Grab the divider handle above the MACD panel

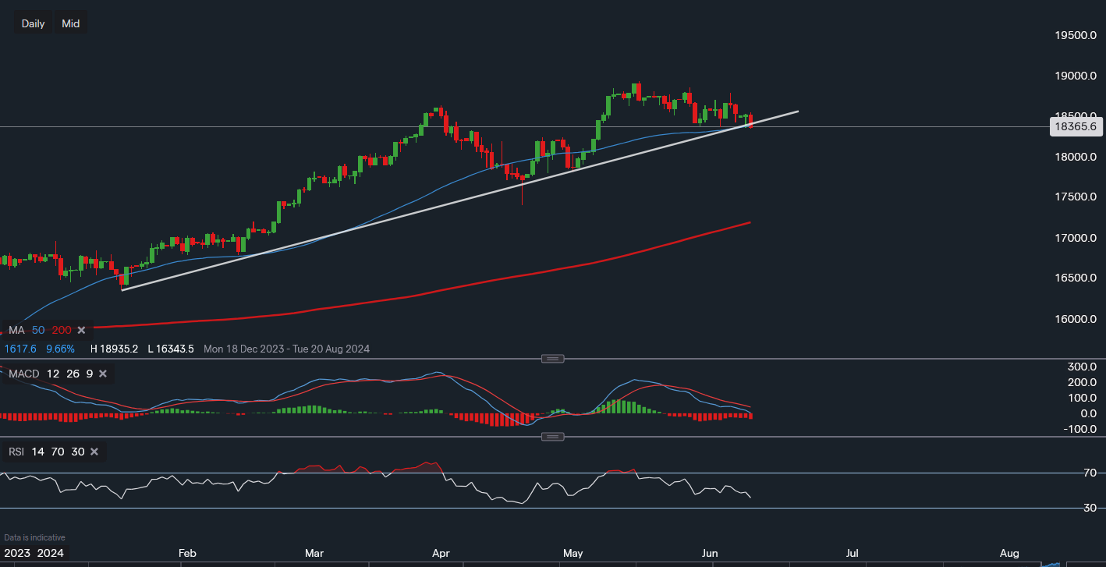[553, 359]
